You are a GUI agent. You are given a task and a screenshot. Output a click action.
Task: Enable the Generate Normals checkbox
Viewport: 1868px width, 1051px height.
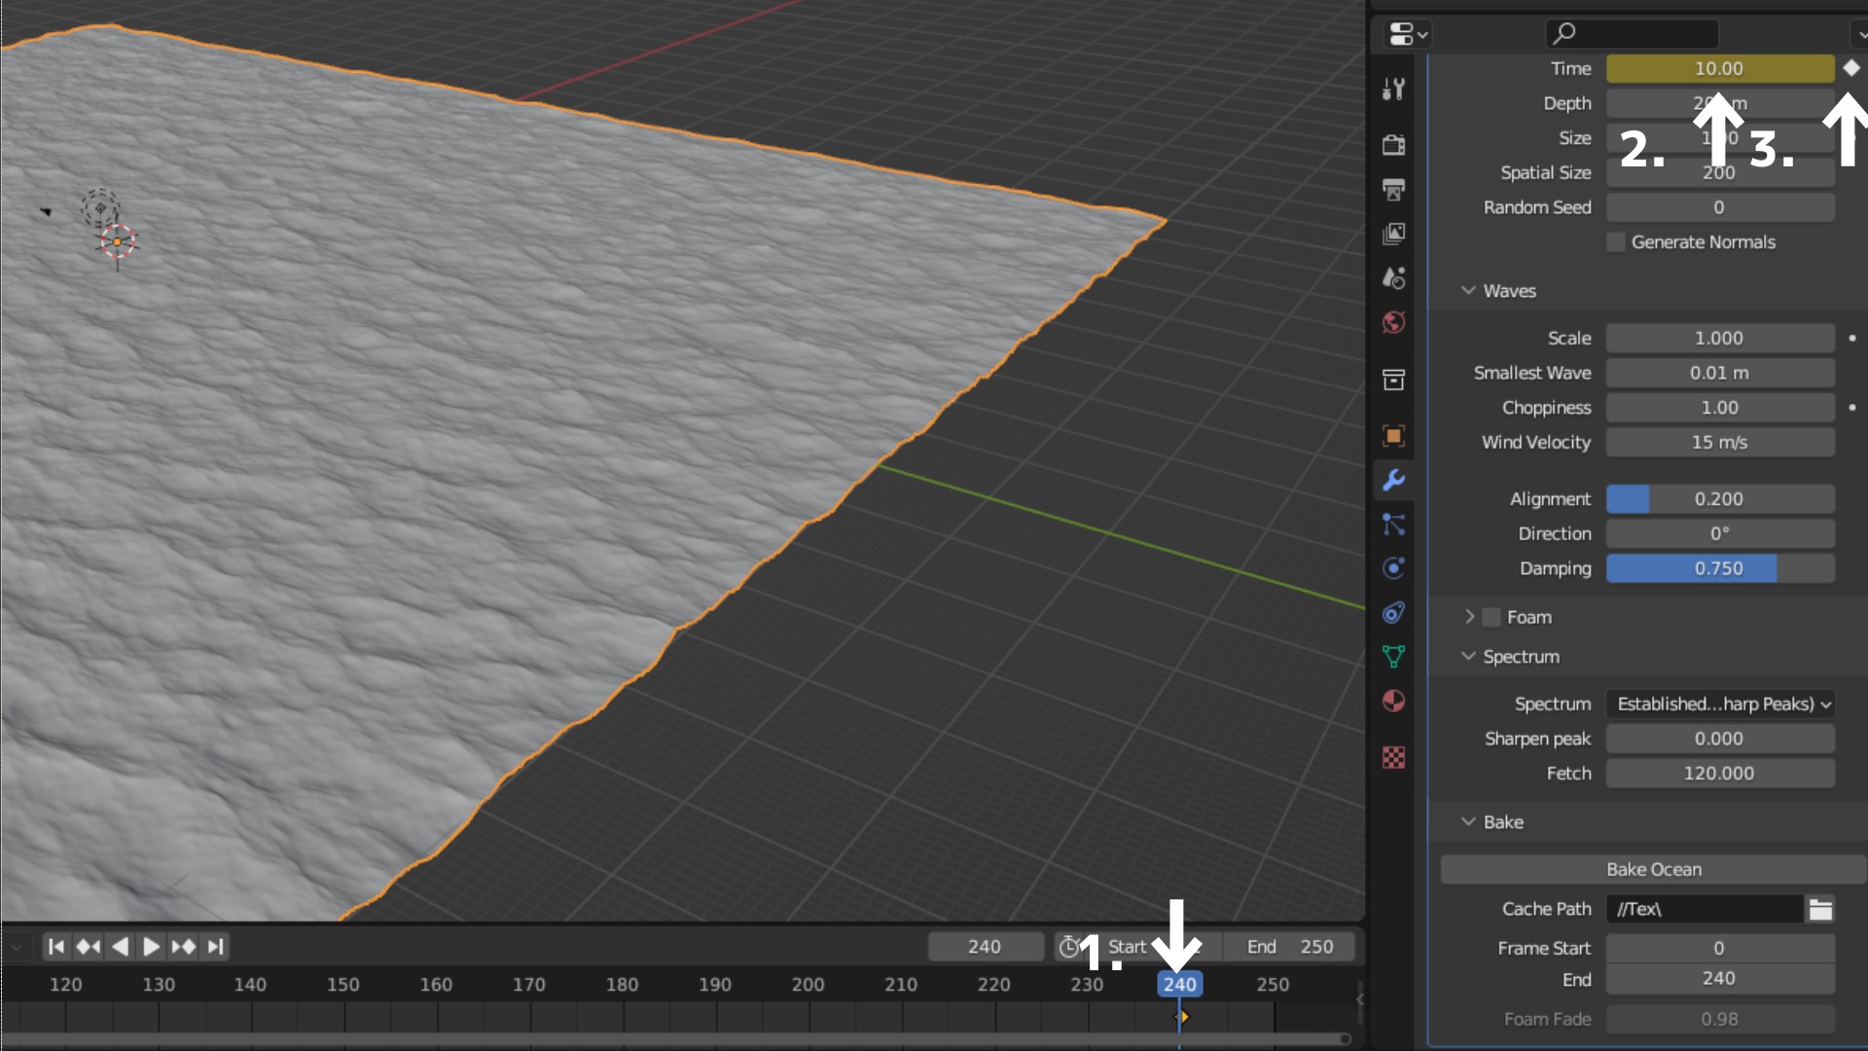[x=1616, y=242]
